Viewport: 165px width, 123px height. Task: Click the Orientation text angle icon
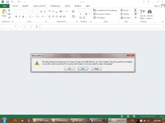61,11
